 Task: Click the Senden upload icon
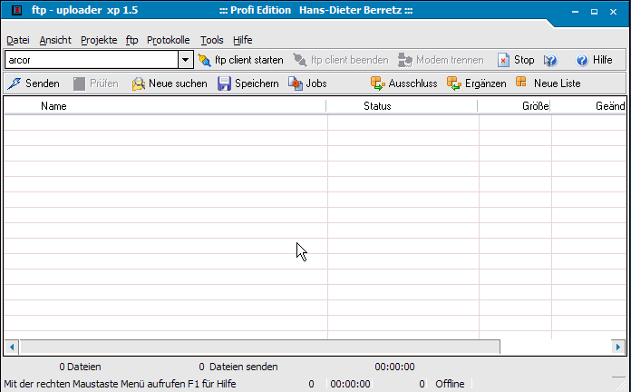click(14, 83)
